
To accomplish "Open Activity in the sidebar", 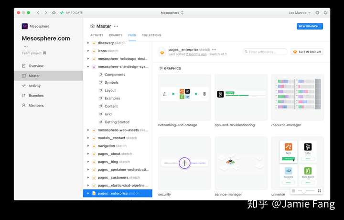I will click(48, 86).
